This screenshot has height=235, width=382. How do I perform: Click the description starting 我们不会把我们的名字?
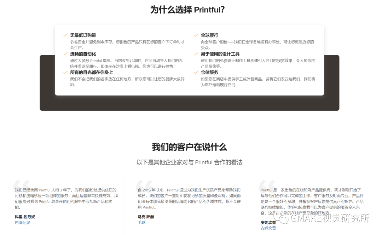point(127,82)
